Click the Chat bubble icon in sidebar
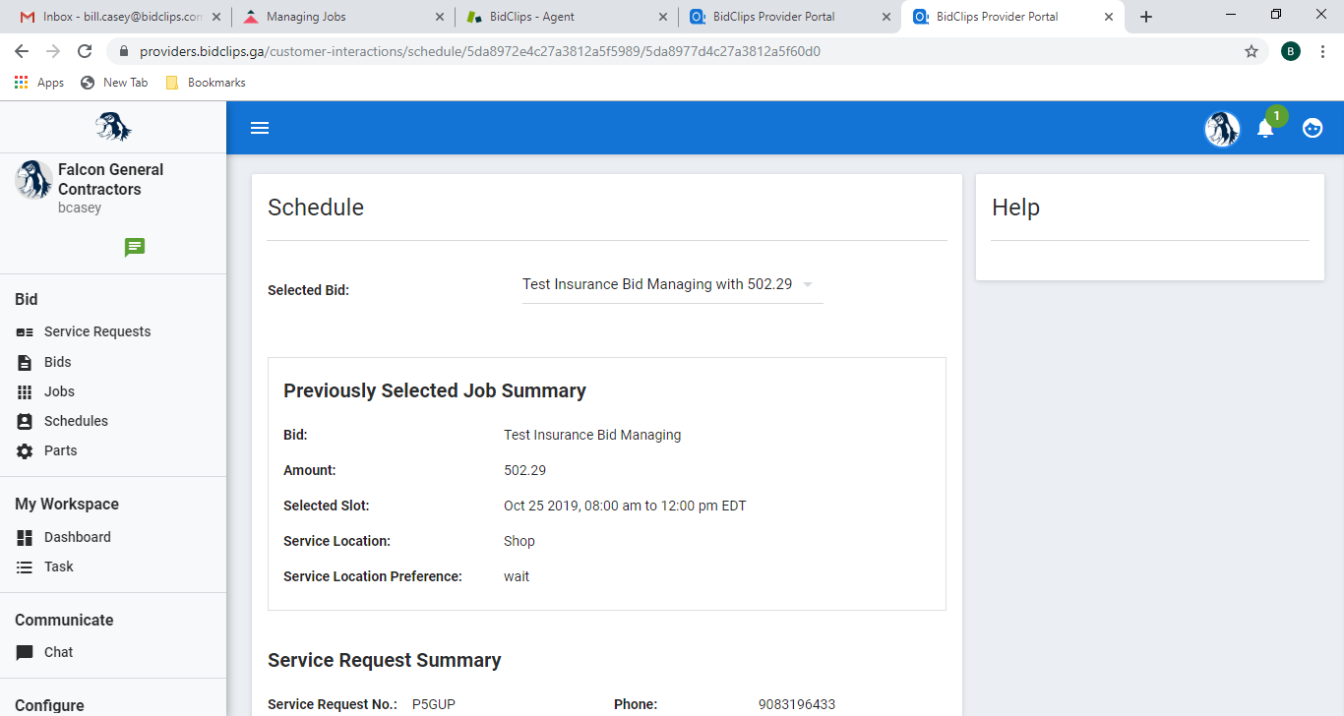1344x716 pixels. point(25,653)
